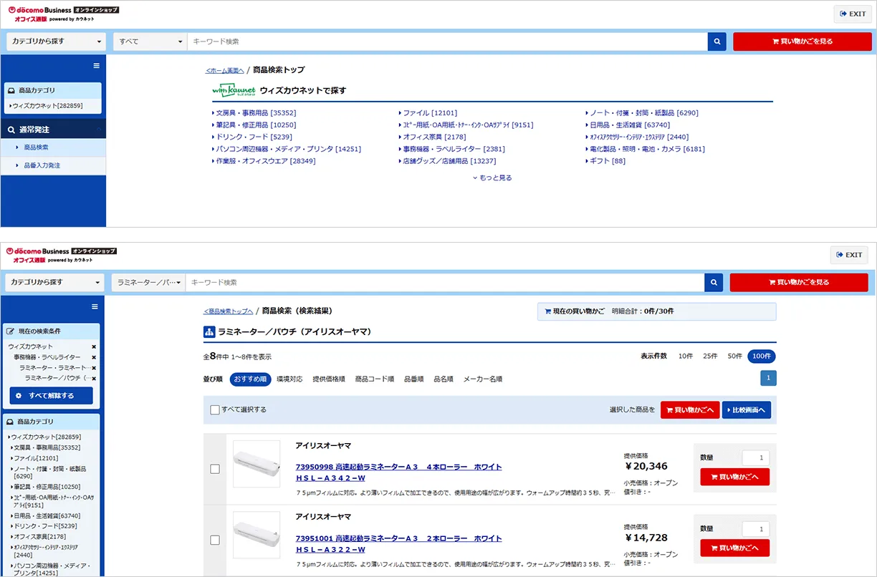Sort results by 提供価格順

tap(329, 379)
